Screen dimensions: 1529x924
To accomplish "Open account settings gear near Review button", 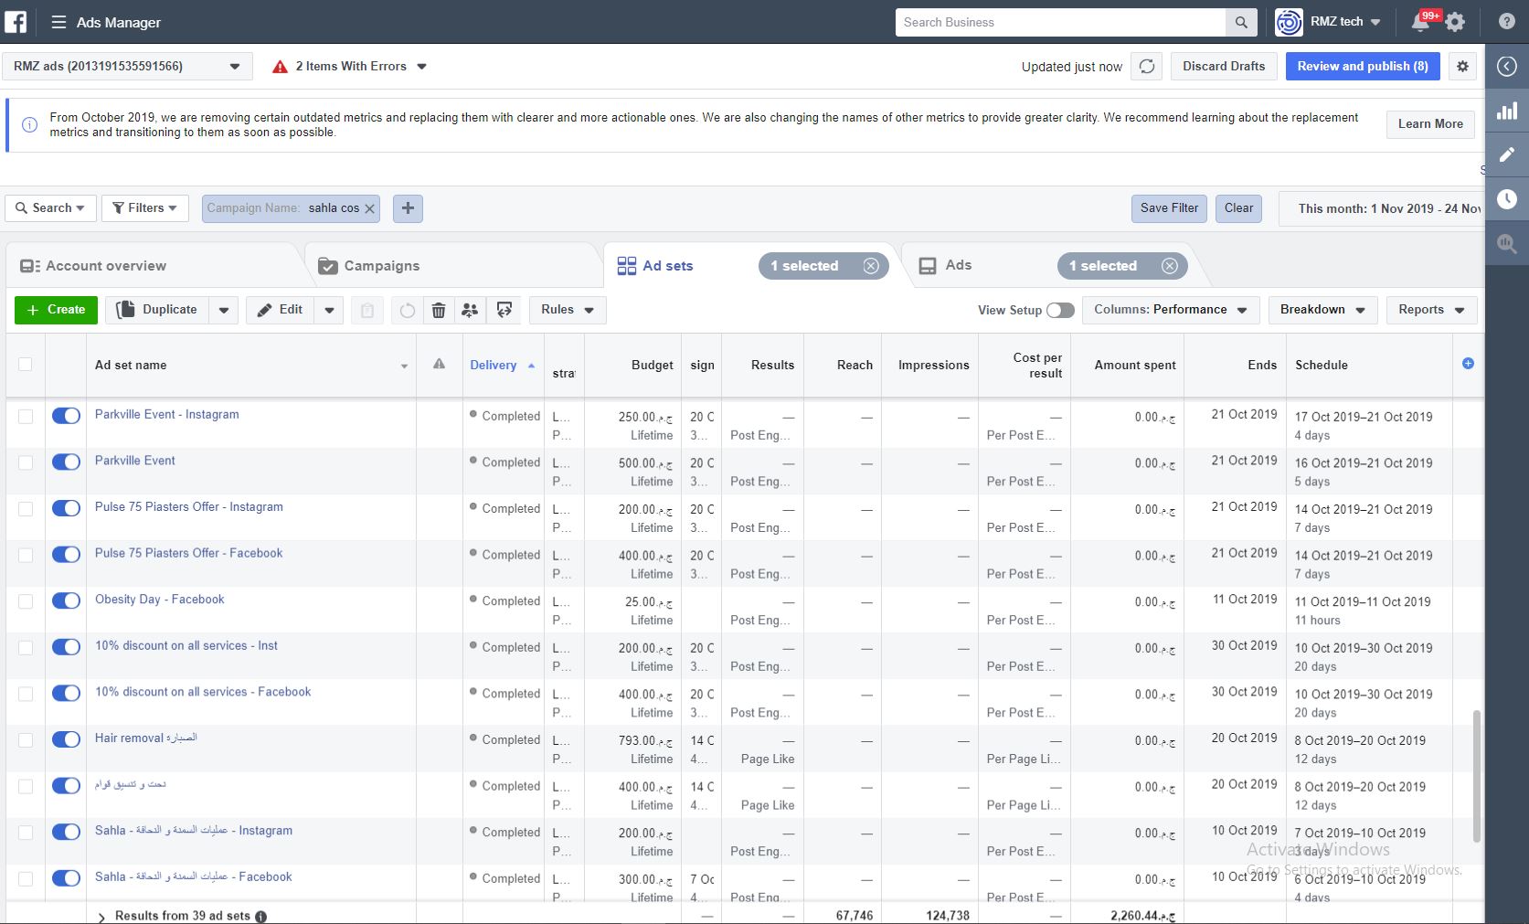I will pyautogui.click(x=1462, y=66).
